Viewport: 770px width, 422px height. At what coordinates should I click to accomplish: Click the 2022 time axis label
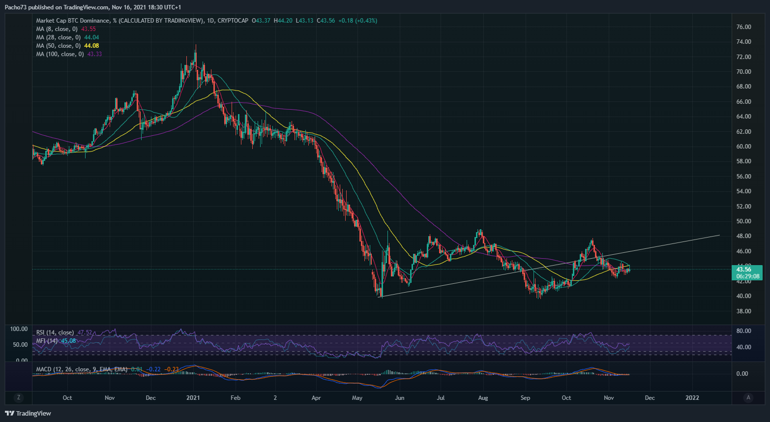tap(692, 397)
